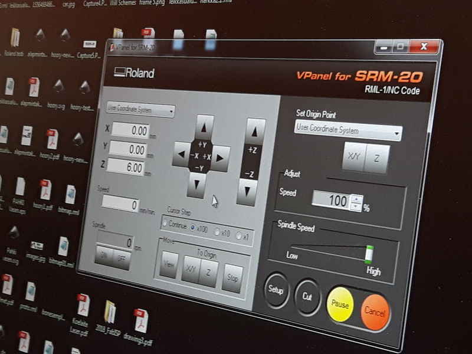Jog the tool in the +Y direction
The height and width of the screenshot is (354, 472).
pyautogui.click(x=204, y=127)
